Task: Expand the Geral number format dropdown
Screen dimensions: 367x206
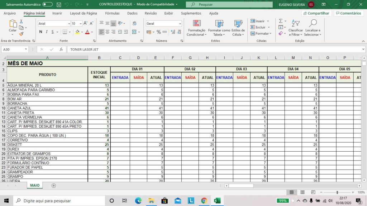Action: click(x=180, y=24)
